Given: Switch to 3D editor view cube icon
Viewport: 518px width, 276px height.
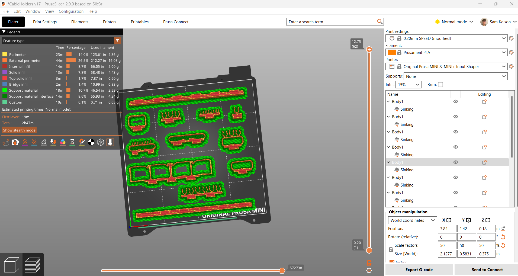Looking at the screenshot, I should (x=12, y=265).
